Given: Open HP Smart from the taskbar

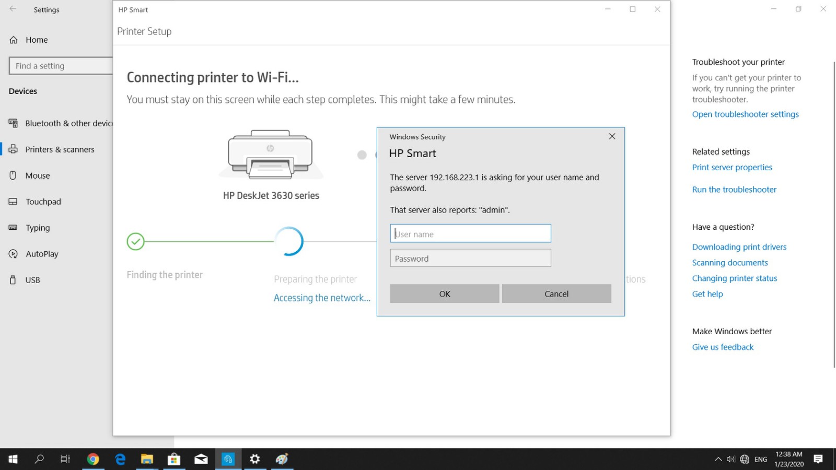Looking at the screenshot, I should pyautogui.click(x=228, y=459).
